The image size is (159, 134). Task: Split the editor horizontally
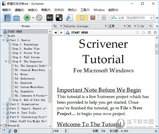pos(155,32)
